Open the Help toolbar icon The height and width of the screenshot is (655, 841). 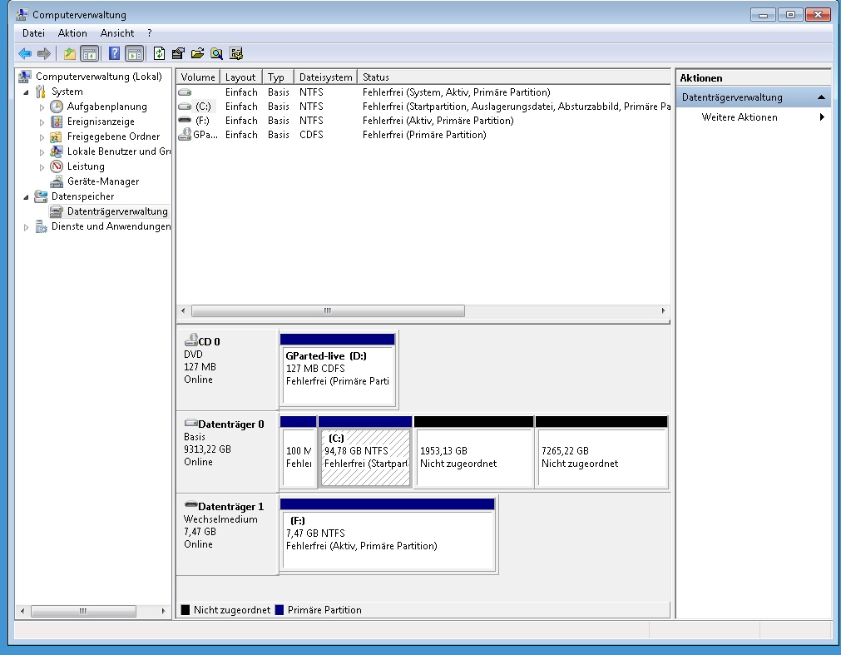coord(114,53)
